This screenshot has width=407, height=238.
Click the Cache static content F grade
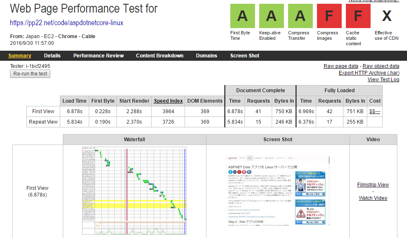[x=358, y=16]
